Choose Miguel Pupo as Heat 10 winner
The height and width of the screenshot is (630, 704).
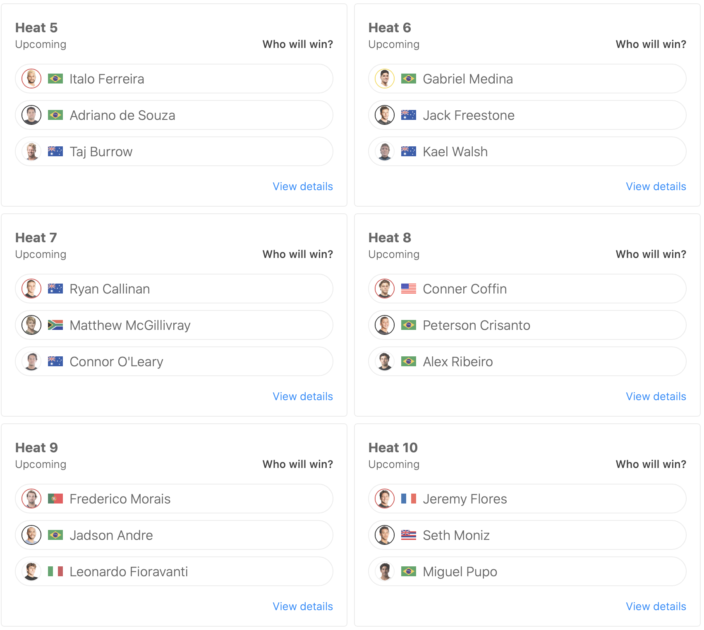pos(527,571)
